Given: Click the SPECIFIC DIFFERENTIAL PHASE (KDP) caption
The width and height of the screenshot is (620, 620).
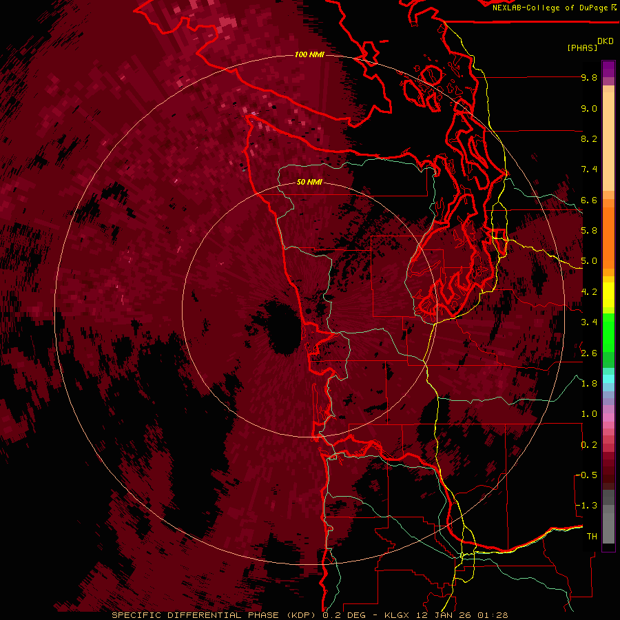Looking at the screenshot, I should 216,615.
